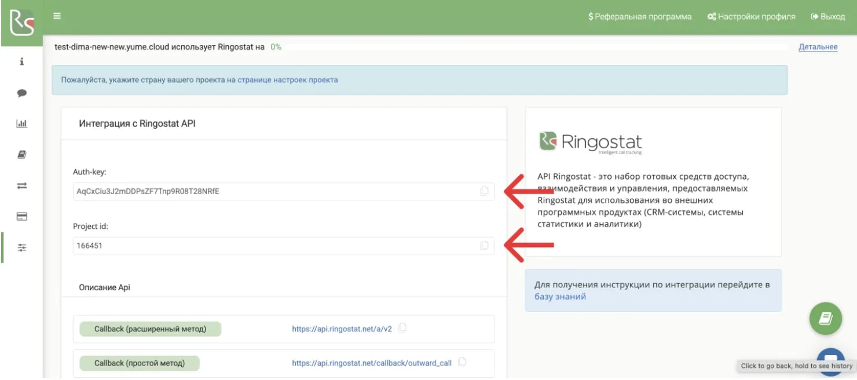
Task: Click the Ringostat RS logo
Action: coord(22,23)
